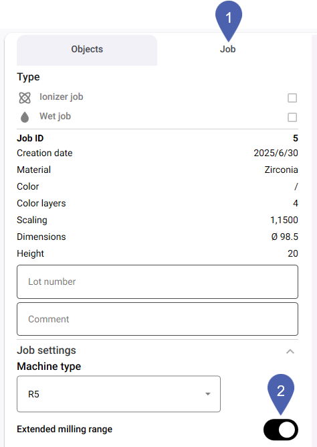Enable the Ionizer job checkbox
The image size is (317, 447).
292,98
